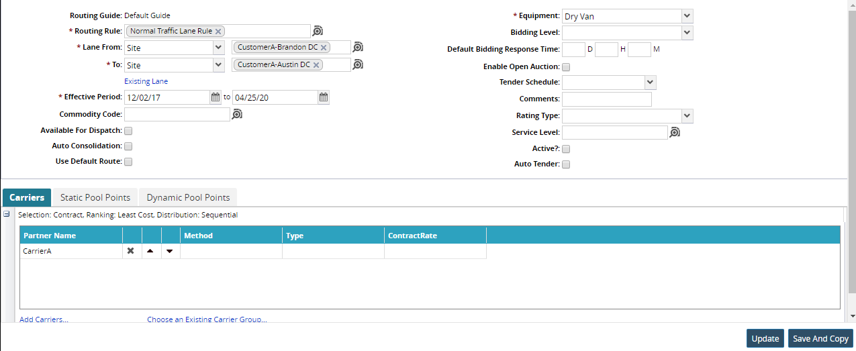Viewport: 856px width, 351px height.
Task: Enable Open Auction checkbox
Action: [x=566, y=67]
